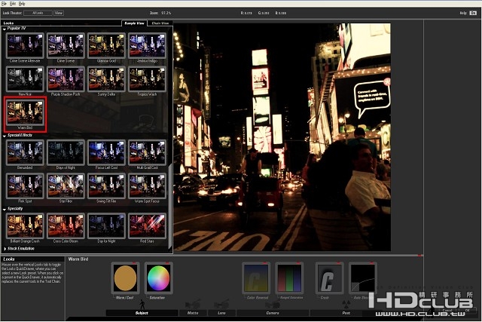Select the Crush tool
This screenshot has width=482, height=322.
[x=329, y=278]
